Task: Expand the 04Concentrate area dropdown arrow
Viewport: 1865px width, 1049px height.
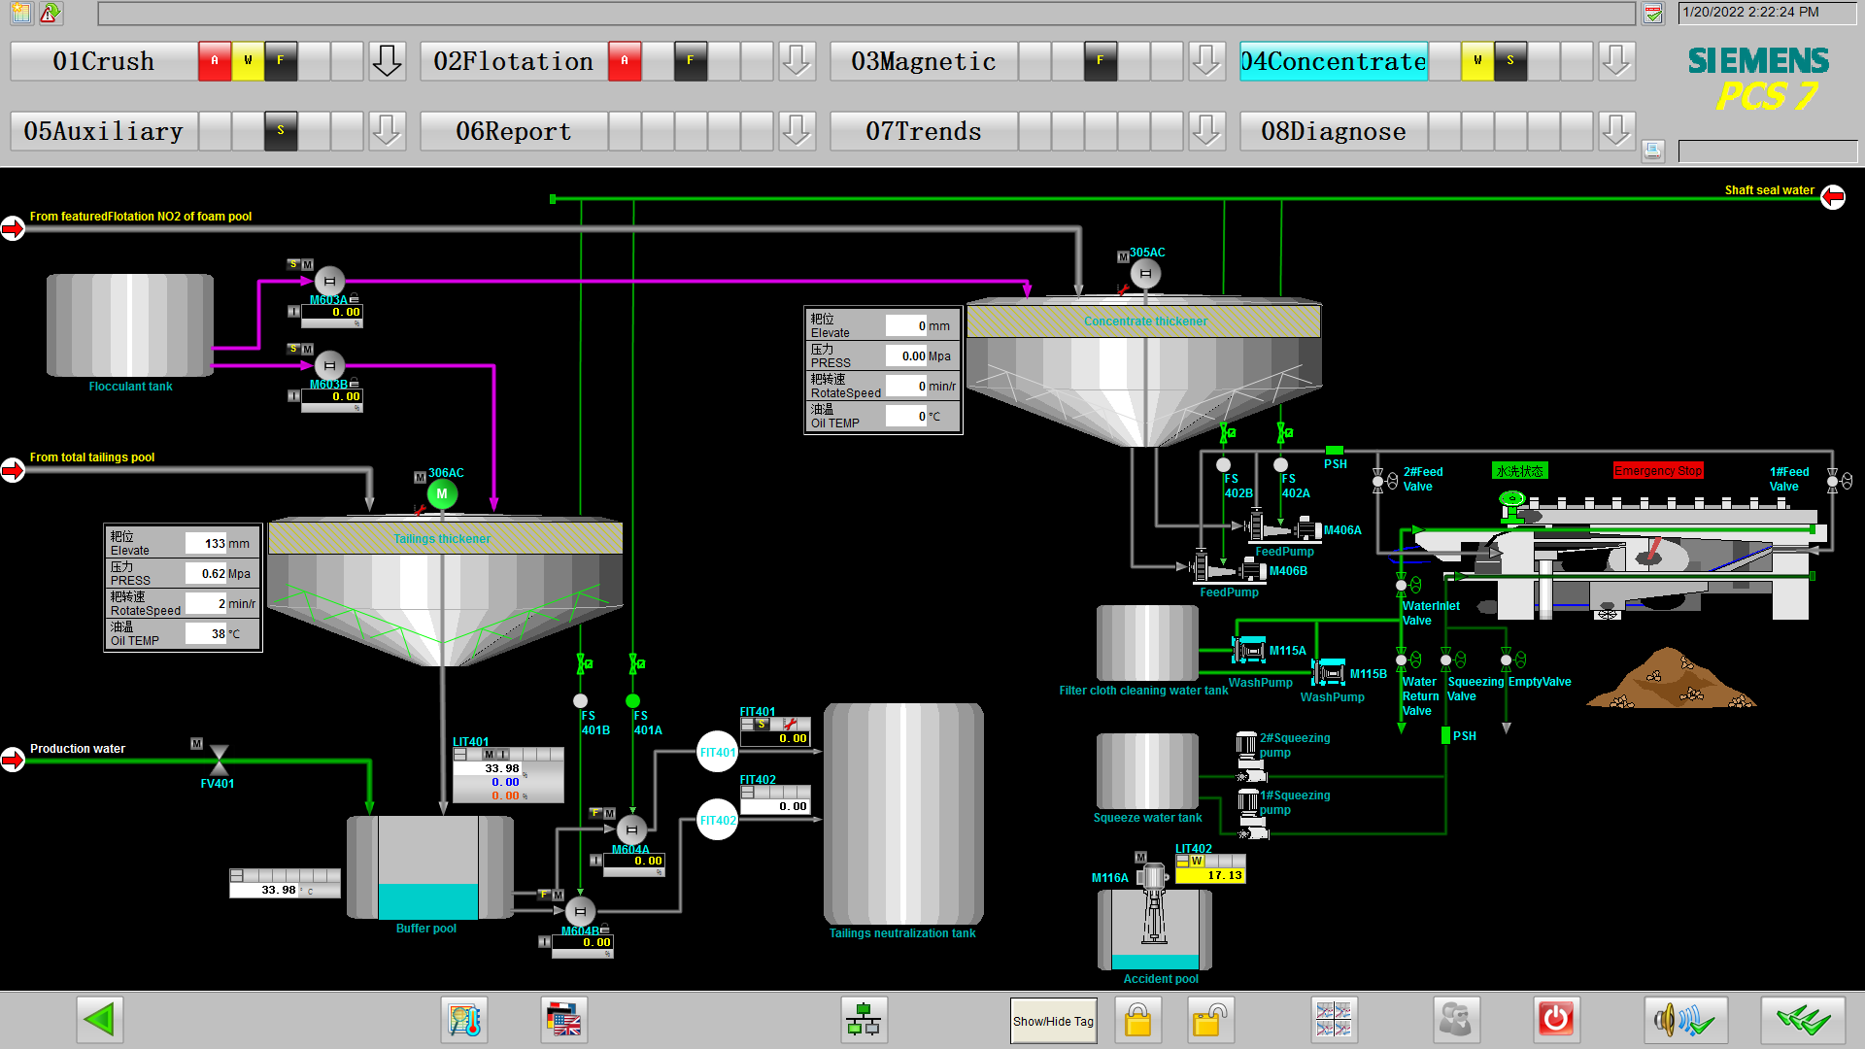Action: click(1616, 61)
